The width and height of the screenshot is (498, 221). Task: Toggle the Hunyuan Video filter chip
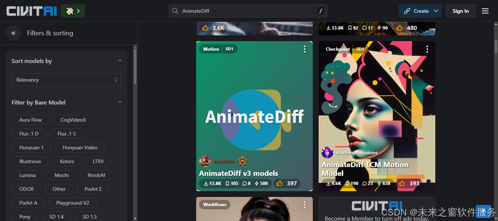point(80,147)
